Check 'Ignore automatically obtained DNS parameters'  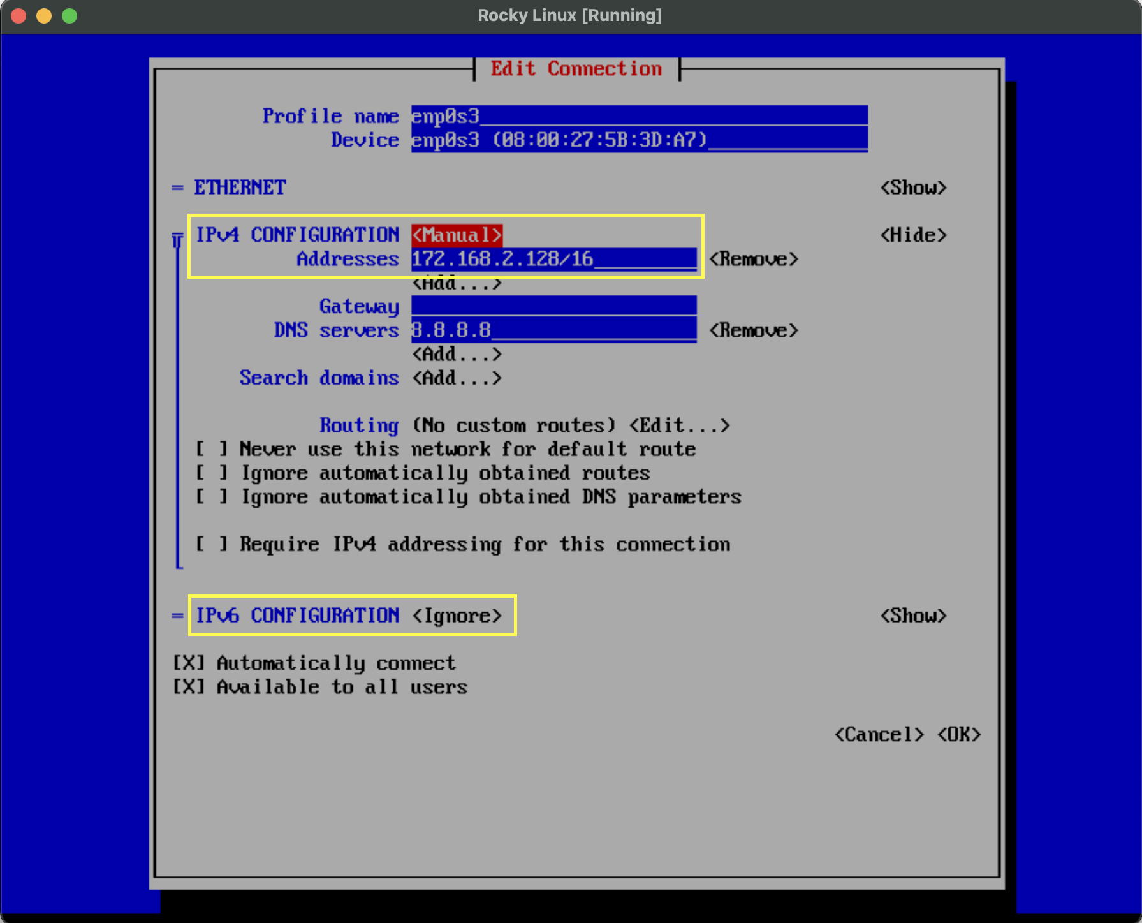coord(212,497)
